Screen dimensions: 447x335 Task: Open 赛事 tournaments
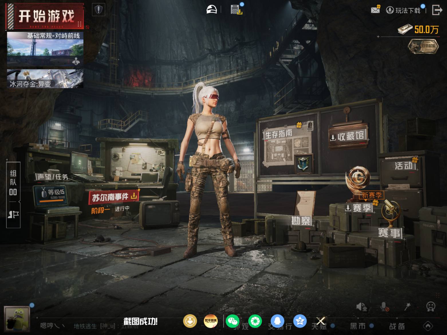pyautogui.click(x=390, y=232)
